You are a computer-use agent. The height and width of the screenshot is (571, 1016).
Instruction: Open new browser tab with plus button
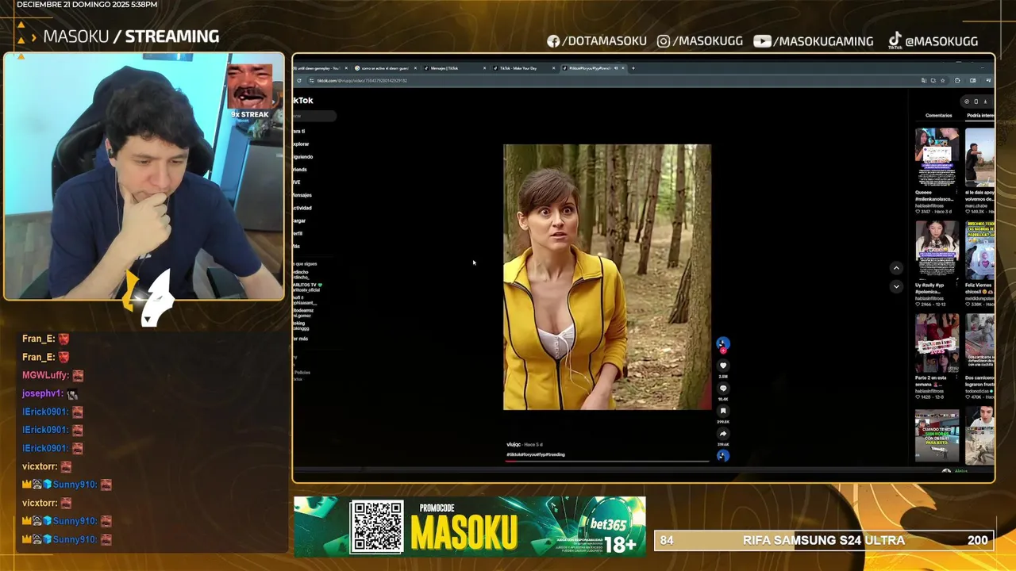[633, 68]
